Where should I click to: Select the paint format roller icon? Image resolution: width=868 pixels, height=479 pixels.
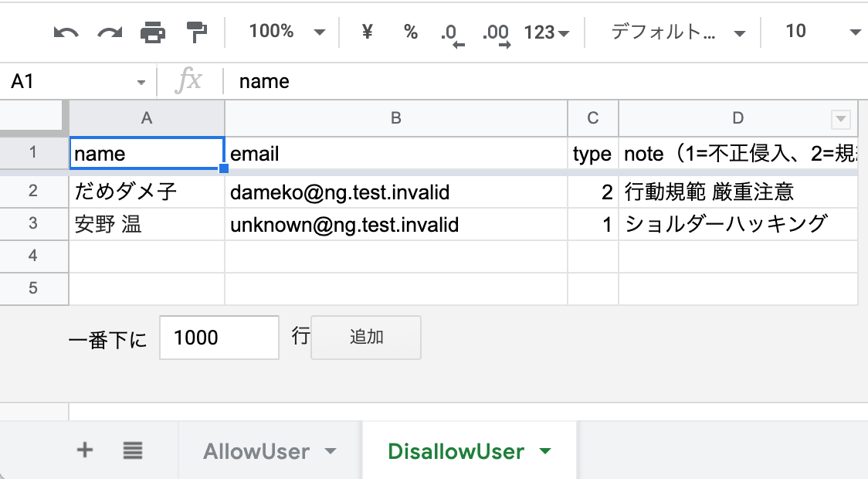click(x=197, y=32)
